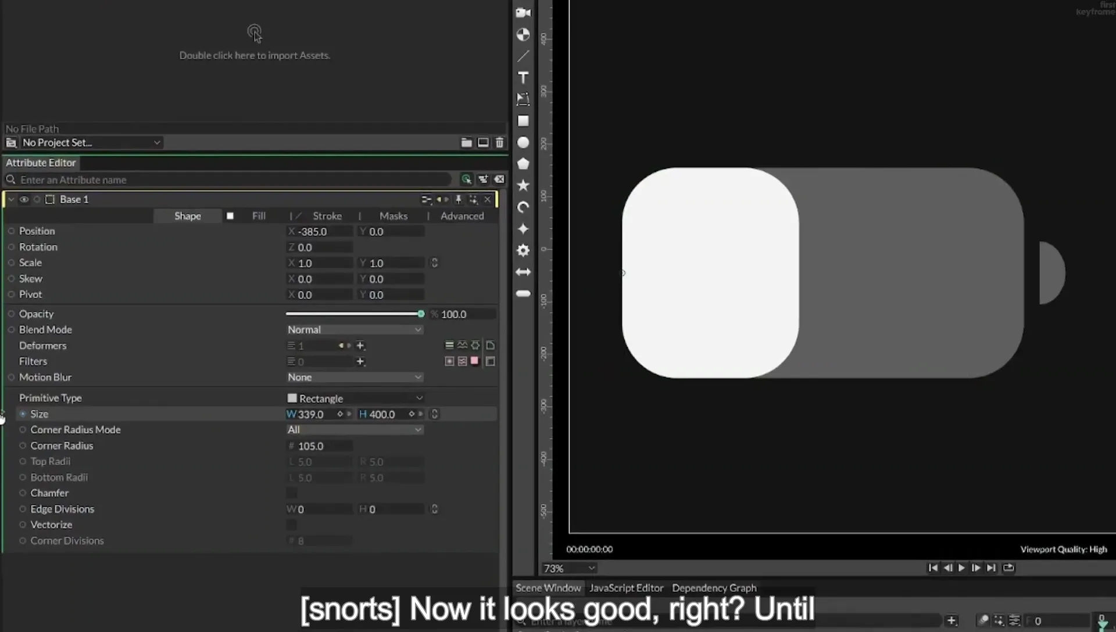Open the JavaScript Editor tab
1116x632 pixels.
[x=626, y=588]
